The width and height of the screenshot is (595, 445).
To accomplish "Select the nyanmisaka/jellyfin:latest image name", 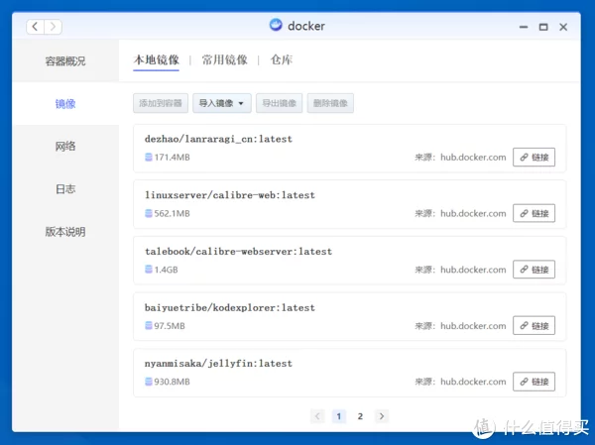I will click(x=218, y=364).
